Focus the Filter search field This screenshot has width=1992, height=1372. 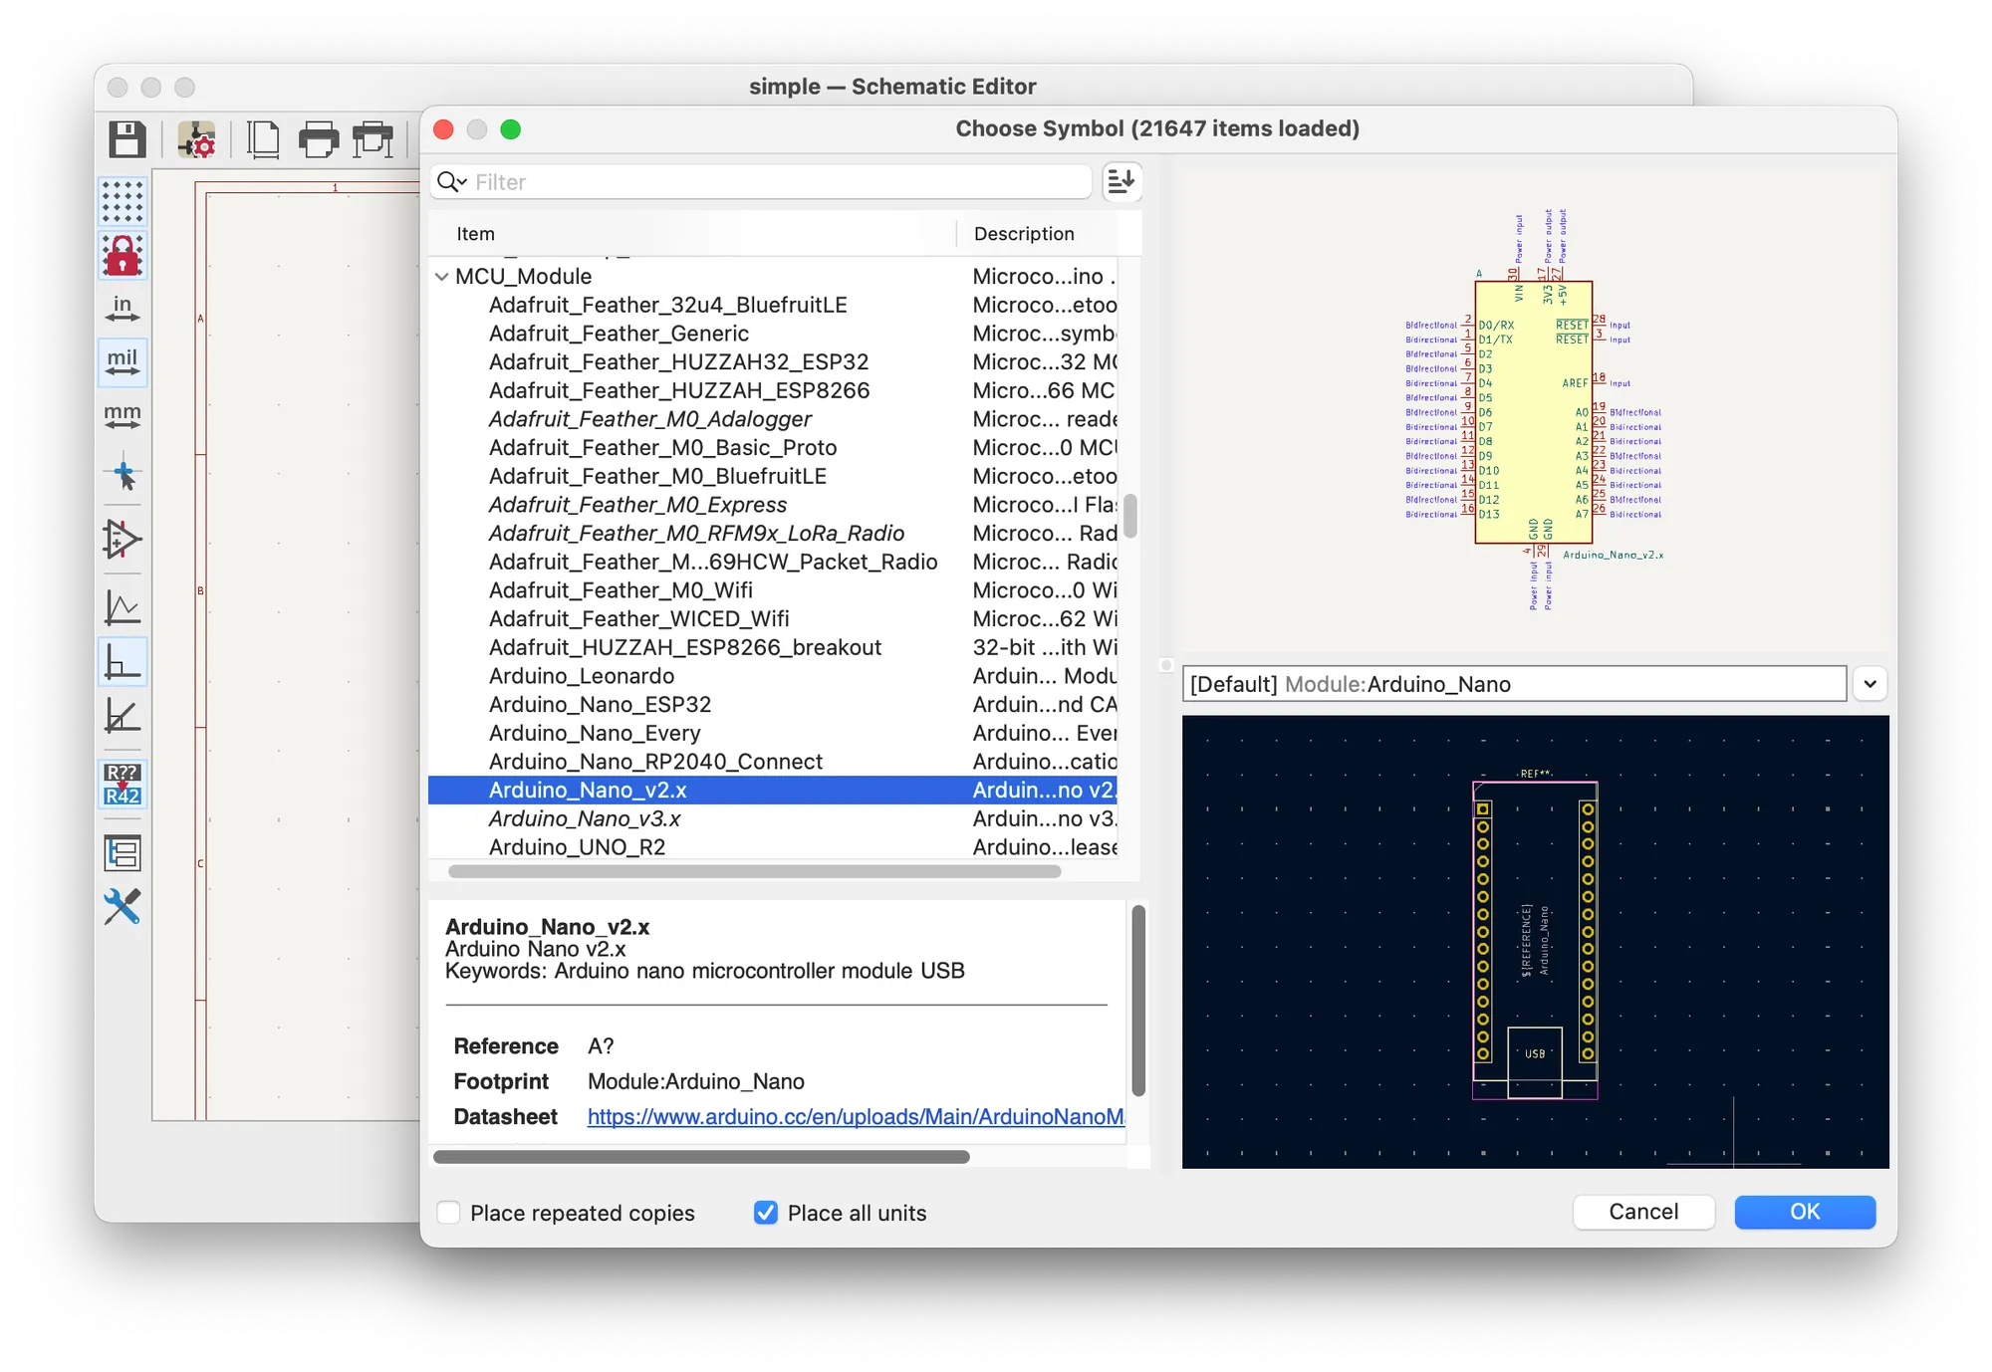click(x=761, y=181)
